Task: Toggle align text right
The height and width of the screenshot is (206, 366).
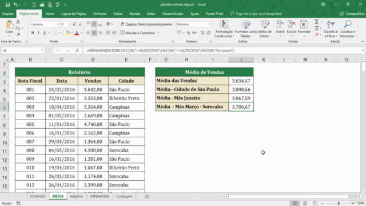Action: coord(100,33)
